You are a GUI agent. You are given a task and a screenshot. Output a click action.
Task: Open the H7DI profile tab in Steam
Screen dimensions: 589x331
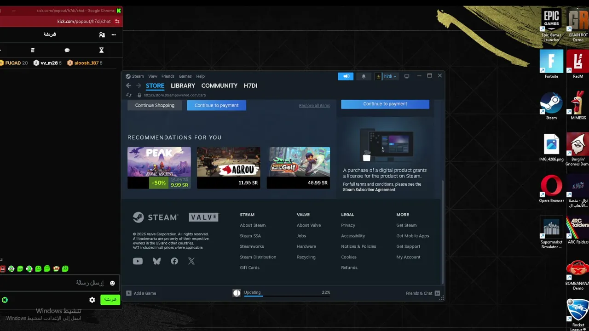pos(250,86)
